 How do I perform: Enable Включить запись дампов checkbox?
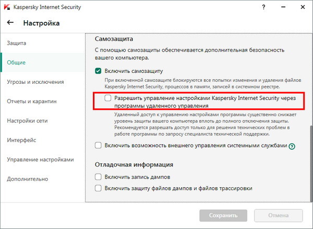[98, 177]
